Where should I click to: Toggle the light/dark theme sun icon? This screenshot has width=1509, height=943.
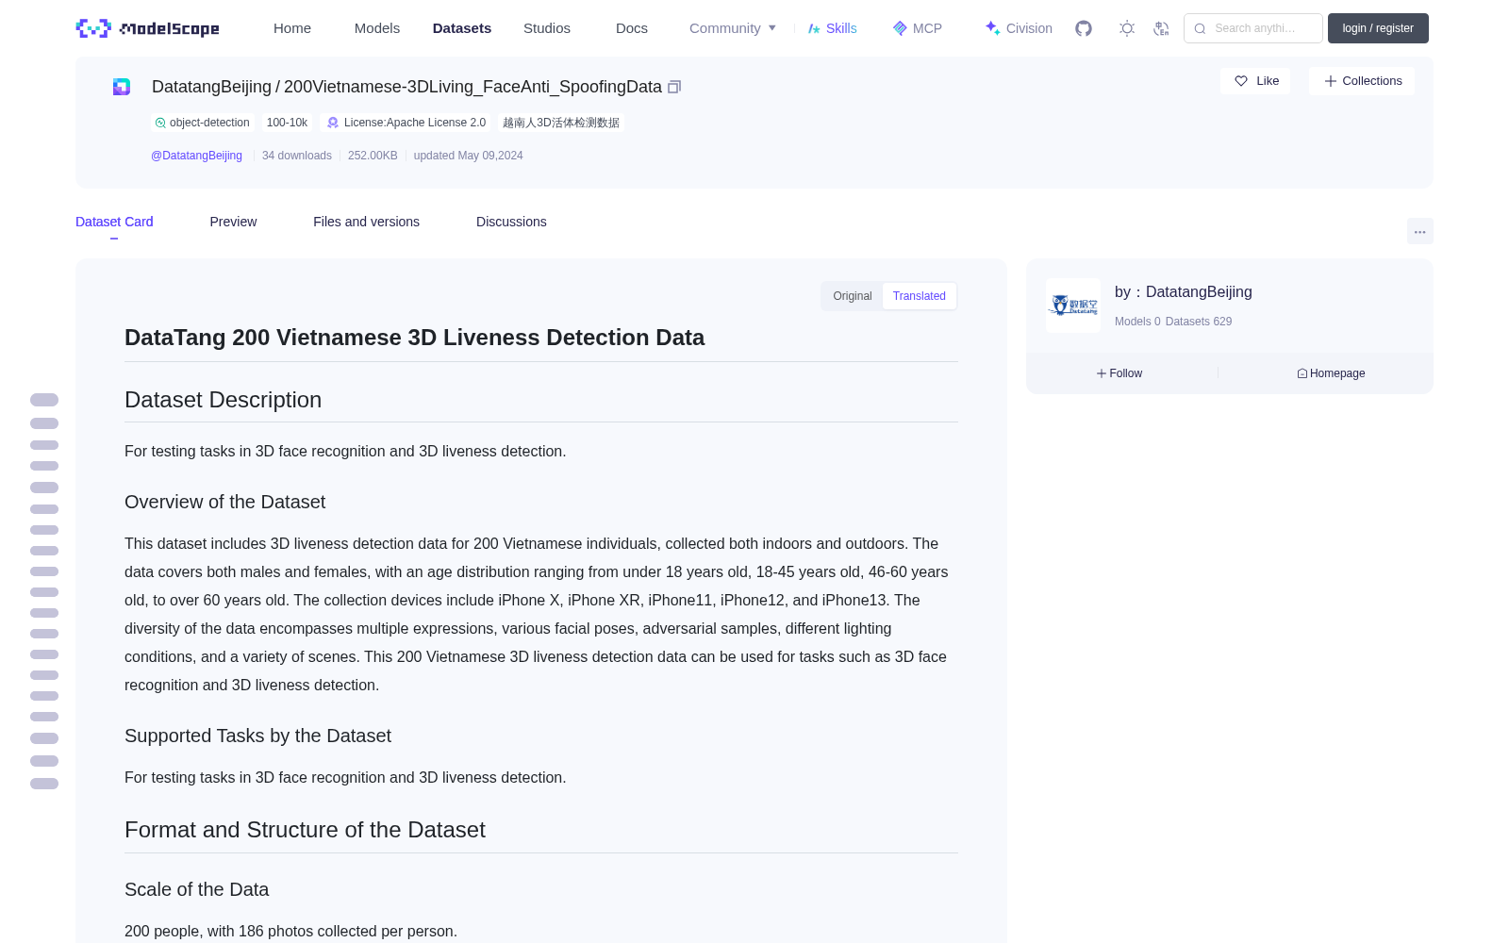[1127, 28]
